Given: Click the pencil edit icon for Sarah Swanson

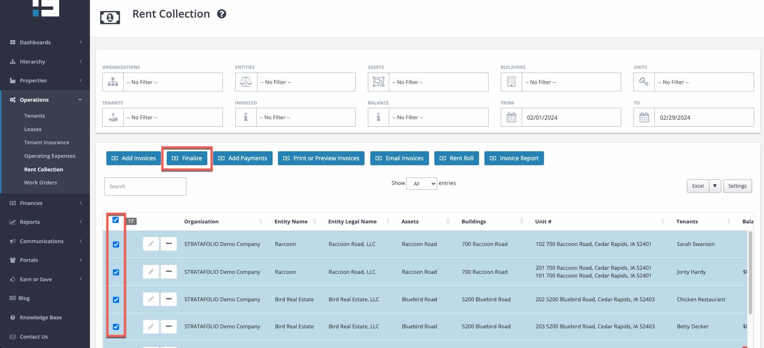Looking at the screenshot, I should [151, 244].
